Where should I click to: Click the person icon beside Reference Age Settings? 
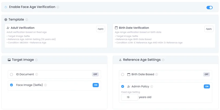(120, 60)
